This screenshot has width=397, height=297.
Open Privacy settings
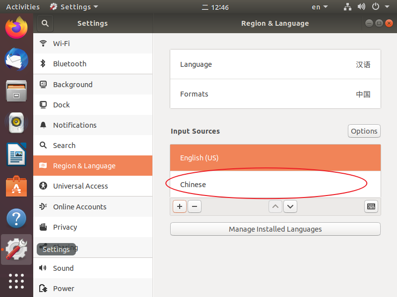pos(93,227)
